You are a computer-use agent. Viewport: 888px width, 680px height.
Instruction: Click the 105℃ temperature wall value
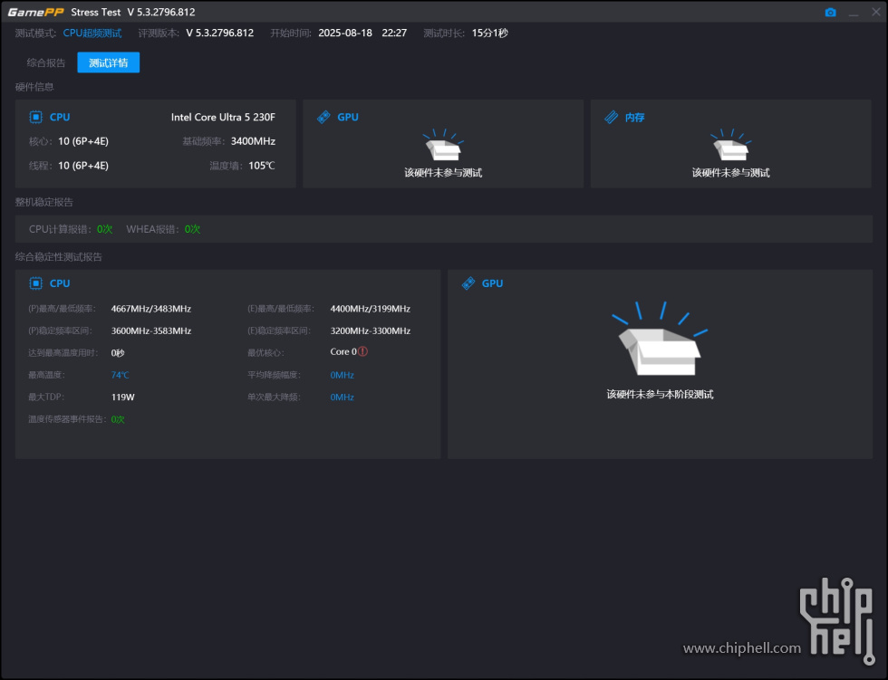click(x=262, y=166)
